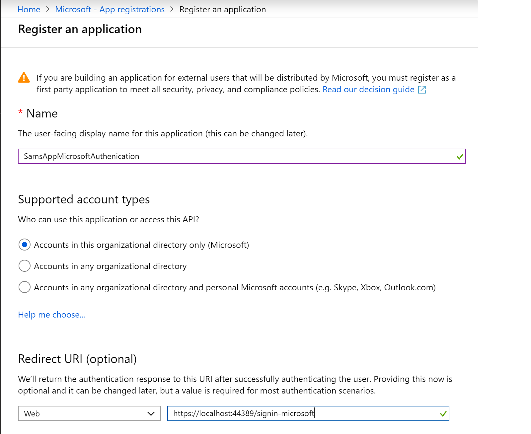This screenshot has height=434, width=531.
Task: Click the green checkmark in the Name field
Action: click(460, 157)
